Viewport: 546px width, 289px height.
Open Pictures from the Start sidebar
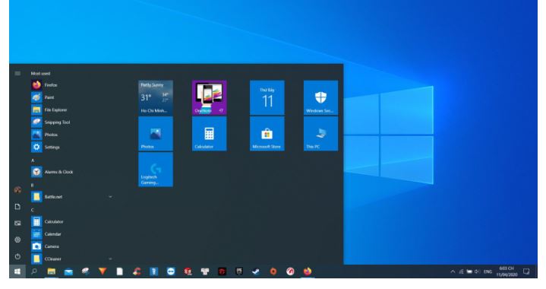click(17, 223)
